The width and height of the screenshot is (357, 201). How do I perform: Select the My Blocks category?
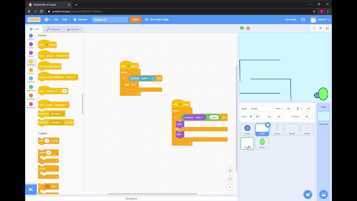[x=31, y=105]
